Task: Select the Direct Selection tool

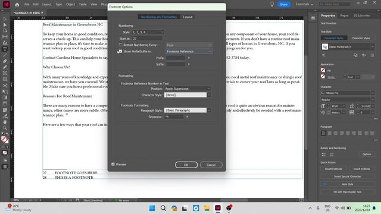Action: click(5, 25)
